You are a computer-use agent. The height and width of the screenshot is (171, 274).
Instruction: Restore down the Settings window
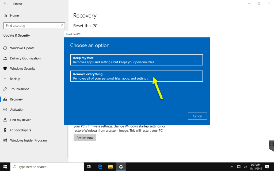click(259, 3)
